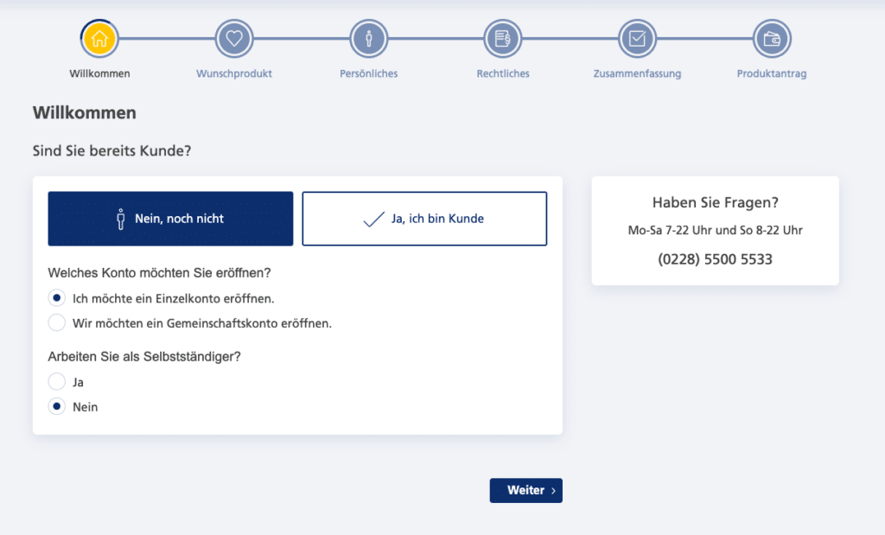Open the Persönliches person step icon
The height and width of the screenshot is (535, 885).
368,38
